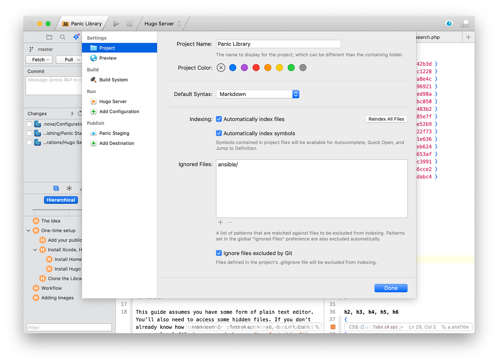Select the Hugo Server scheme in the titlebar
The width and height of the screenshot is (498, 364).
pyautogui.click(x=159, y=23)
